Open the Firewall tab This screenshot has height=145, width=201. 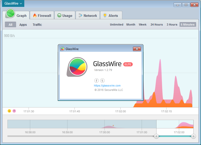click(x=42, y=16)
